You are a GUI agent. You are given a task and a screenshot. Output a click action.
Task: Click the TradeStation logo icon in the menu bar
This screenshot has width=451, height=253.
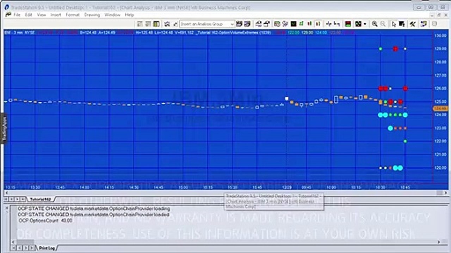pyautogui.click(x=8, y=15)
